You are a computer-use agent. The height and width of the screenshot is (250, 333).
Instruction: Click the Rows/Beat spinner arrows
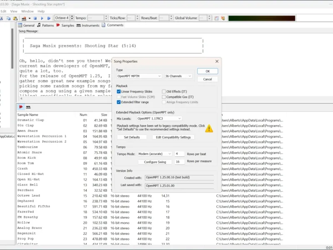tap(171, 18)
